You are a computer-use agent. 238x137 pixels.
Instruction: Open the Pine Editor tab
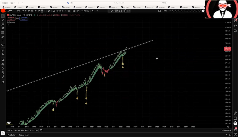click(x=11, y=135)
